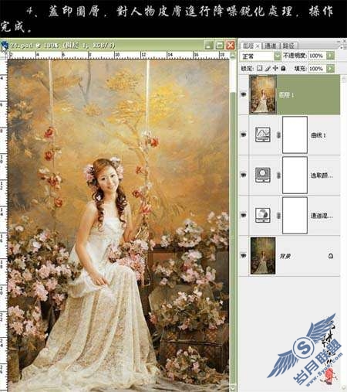Click the document title bar text
Image resolution: width=347 pixels, height=392 pixels.
62,46
